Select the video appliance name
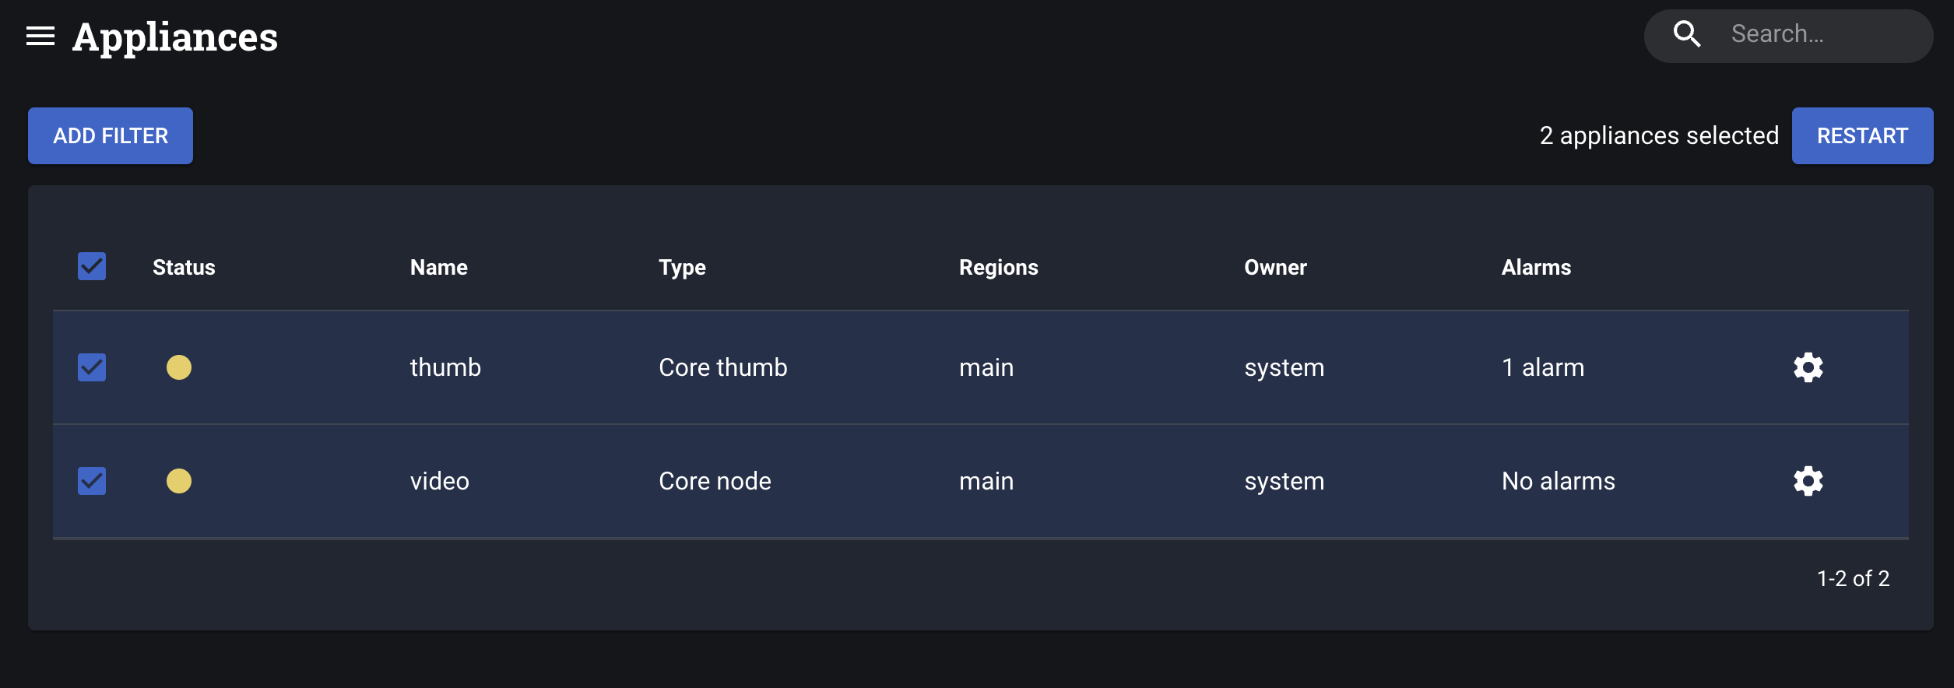The image size is (1954, 688). (x=440, y=481)
